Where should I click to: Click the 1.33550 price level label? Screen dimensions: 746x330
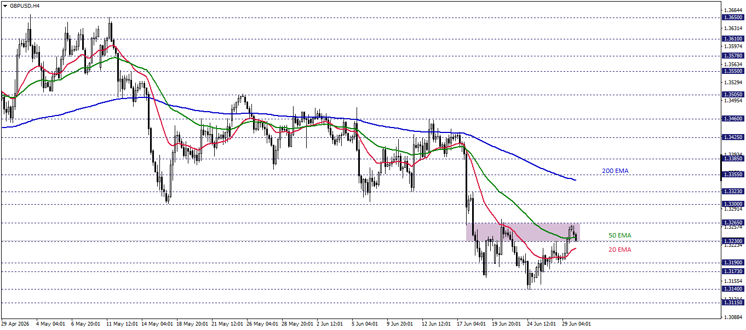[x=733, y=175]
